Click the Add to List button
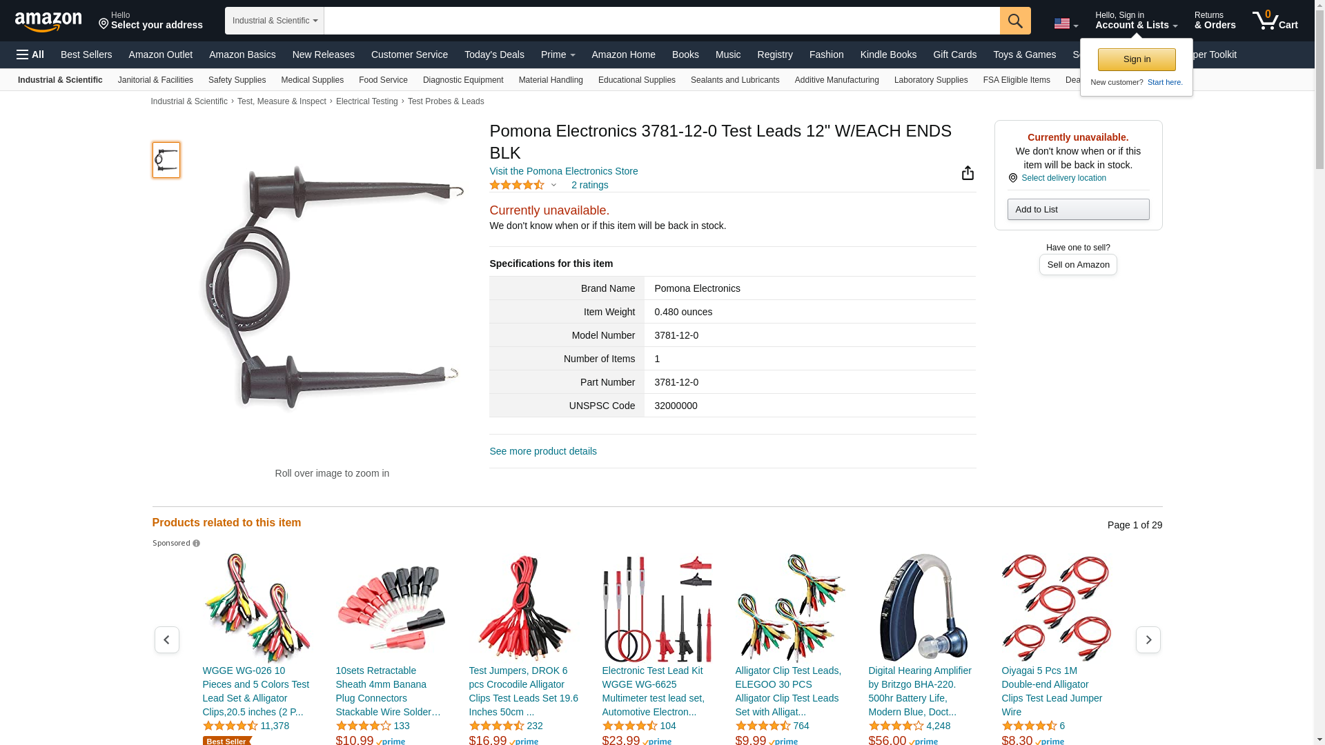Image resolution: width=1325 pixels, height=745 pixels. [1078, 210]
